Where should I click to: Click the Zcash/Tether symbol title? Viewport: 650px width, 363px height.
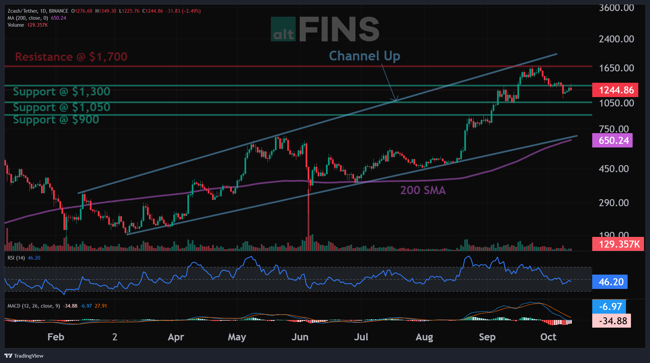point(38,11)
